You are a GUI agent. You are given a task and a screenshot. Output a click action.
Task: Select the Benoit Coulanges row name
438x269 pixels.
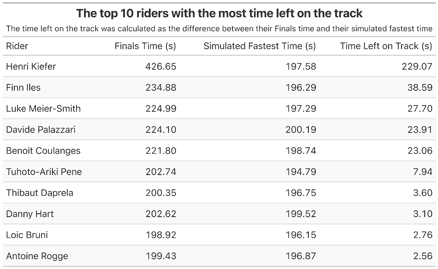[43, 151]
